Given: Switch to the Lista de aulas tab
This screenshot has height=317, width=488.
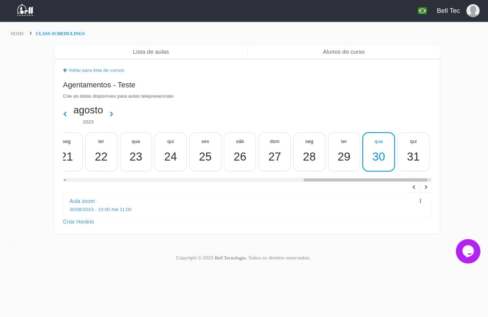Looking at the screenshot, I should pos(151,52).
